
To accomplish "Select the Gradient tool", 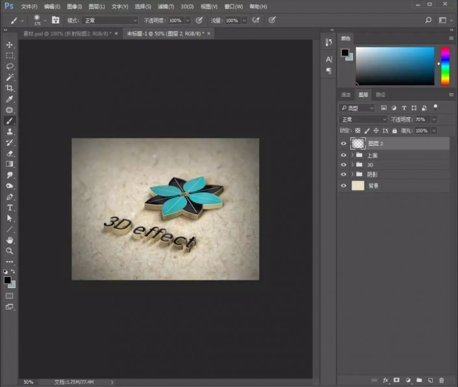I will (9, 164).
